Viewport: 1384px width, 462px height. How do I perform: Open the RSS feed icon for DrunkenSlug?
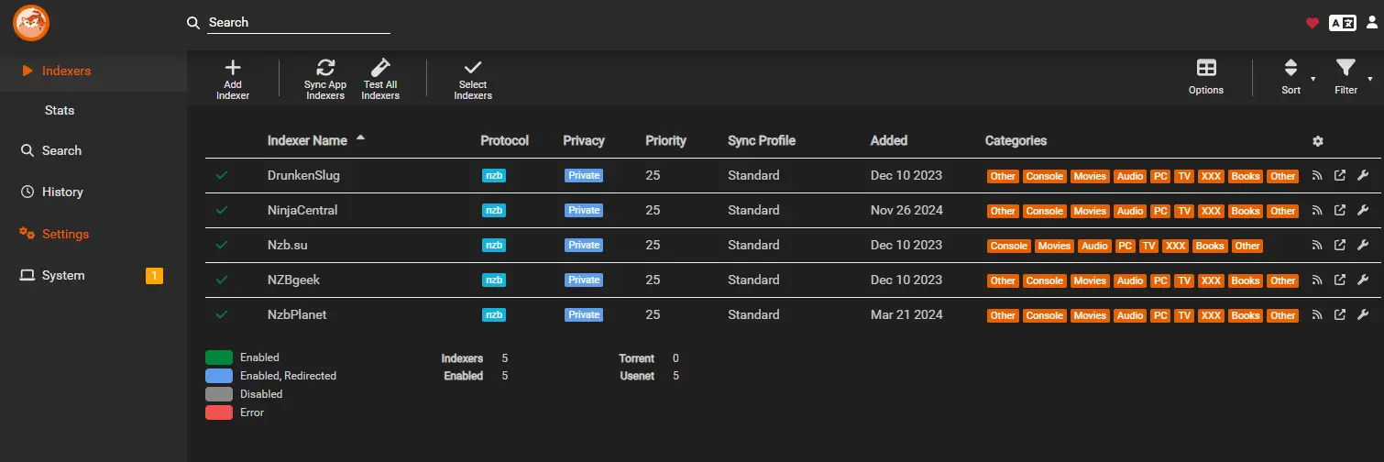tap(1317, 176)
